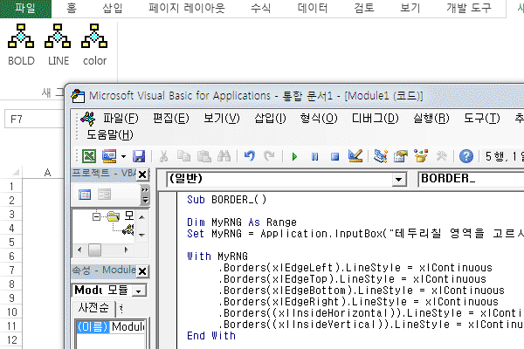Switch to 개발 도구 ribbon tab

click(x=469, y=9)
